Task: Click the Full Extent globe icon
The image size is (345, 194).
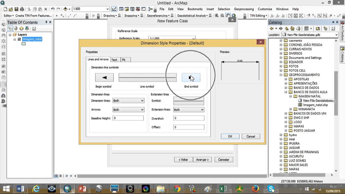Action: 234,16
